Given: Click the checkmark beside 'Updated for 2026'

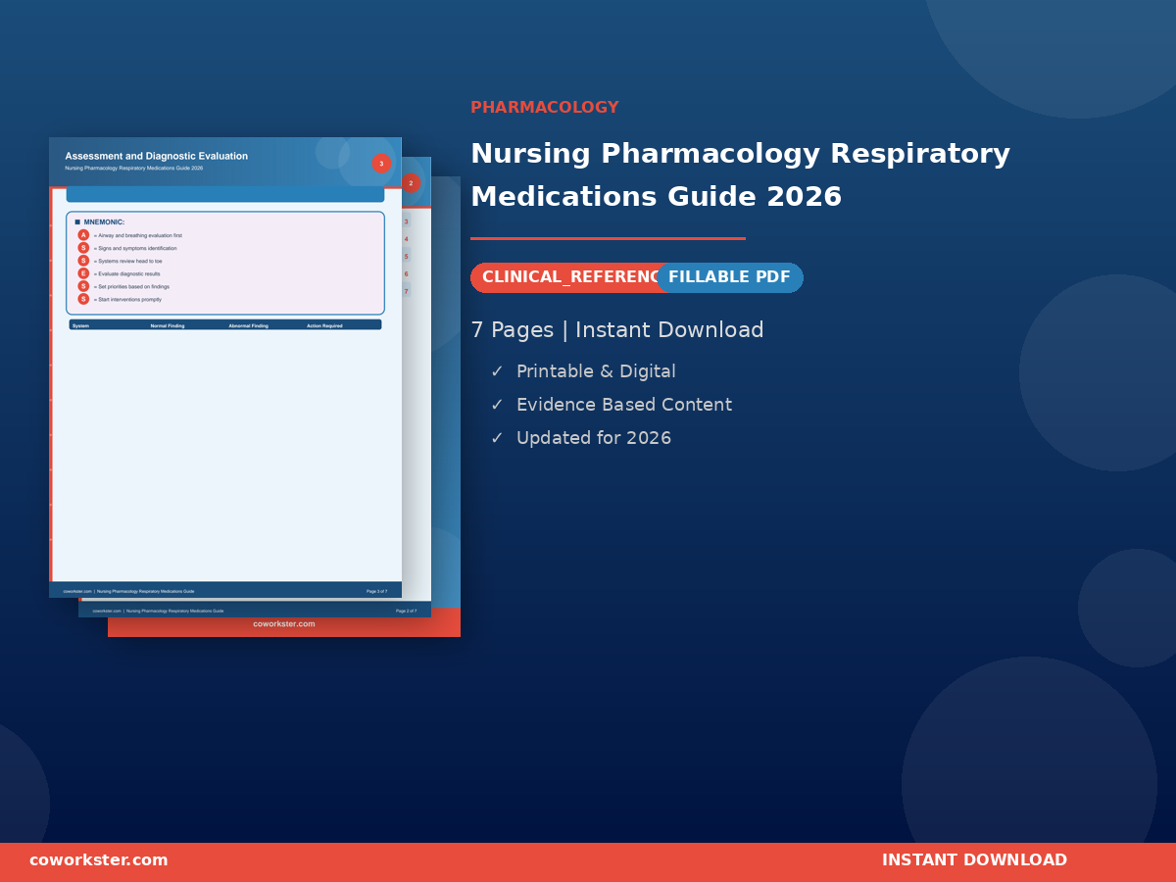Looking at the screenshot, I should tap(497, 439).
